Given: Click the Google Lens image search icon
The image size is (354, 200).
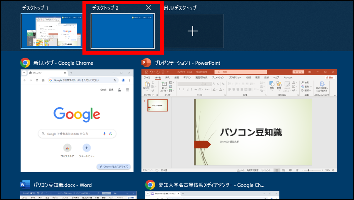Looking at the screenshot, I should (x=111, y=134).
